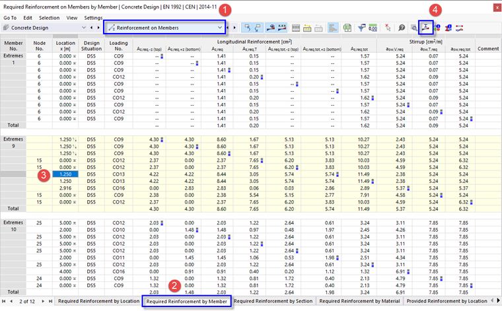Screen dimensions: 502x311
Task: Click the 0,00 decimal places icon
Action: (x=373, y=28)
